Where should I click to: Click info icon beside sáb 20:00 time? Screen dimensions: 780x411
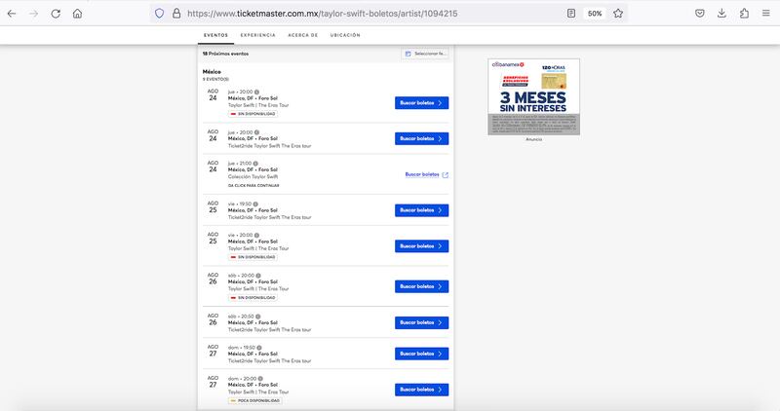coord(258,276)
